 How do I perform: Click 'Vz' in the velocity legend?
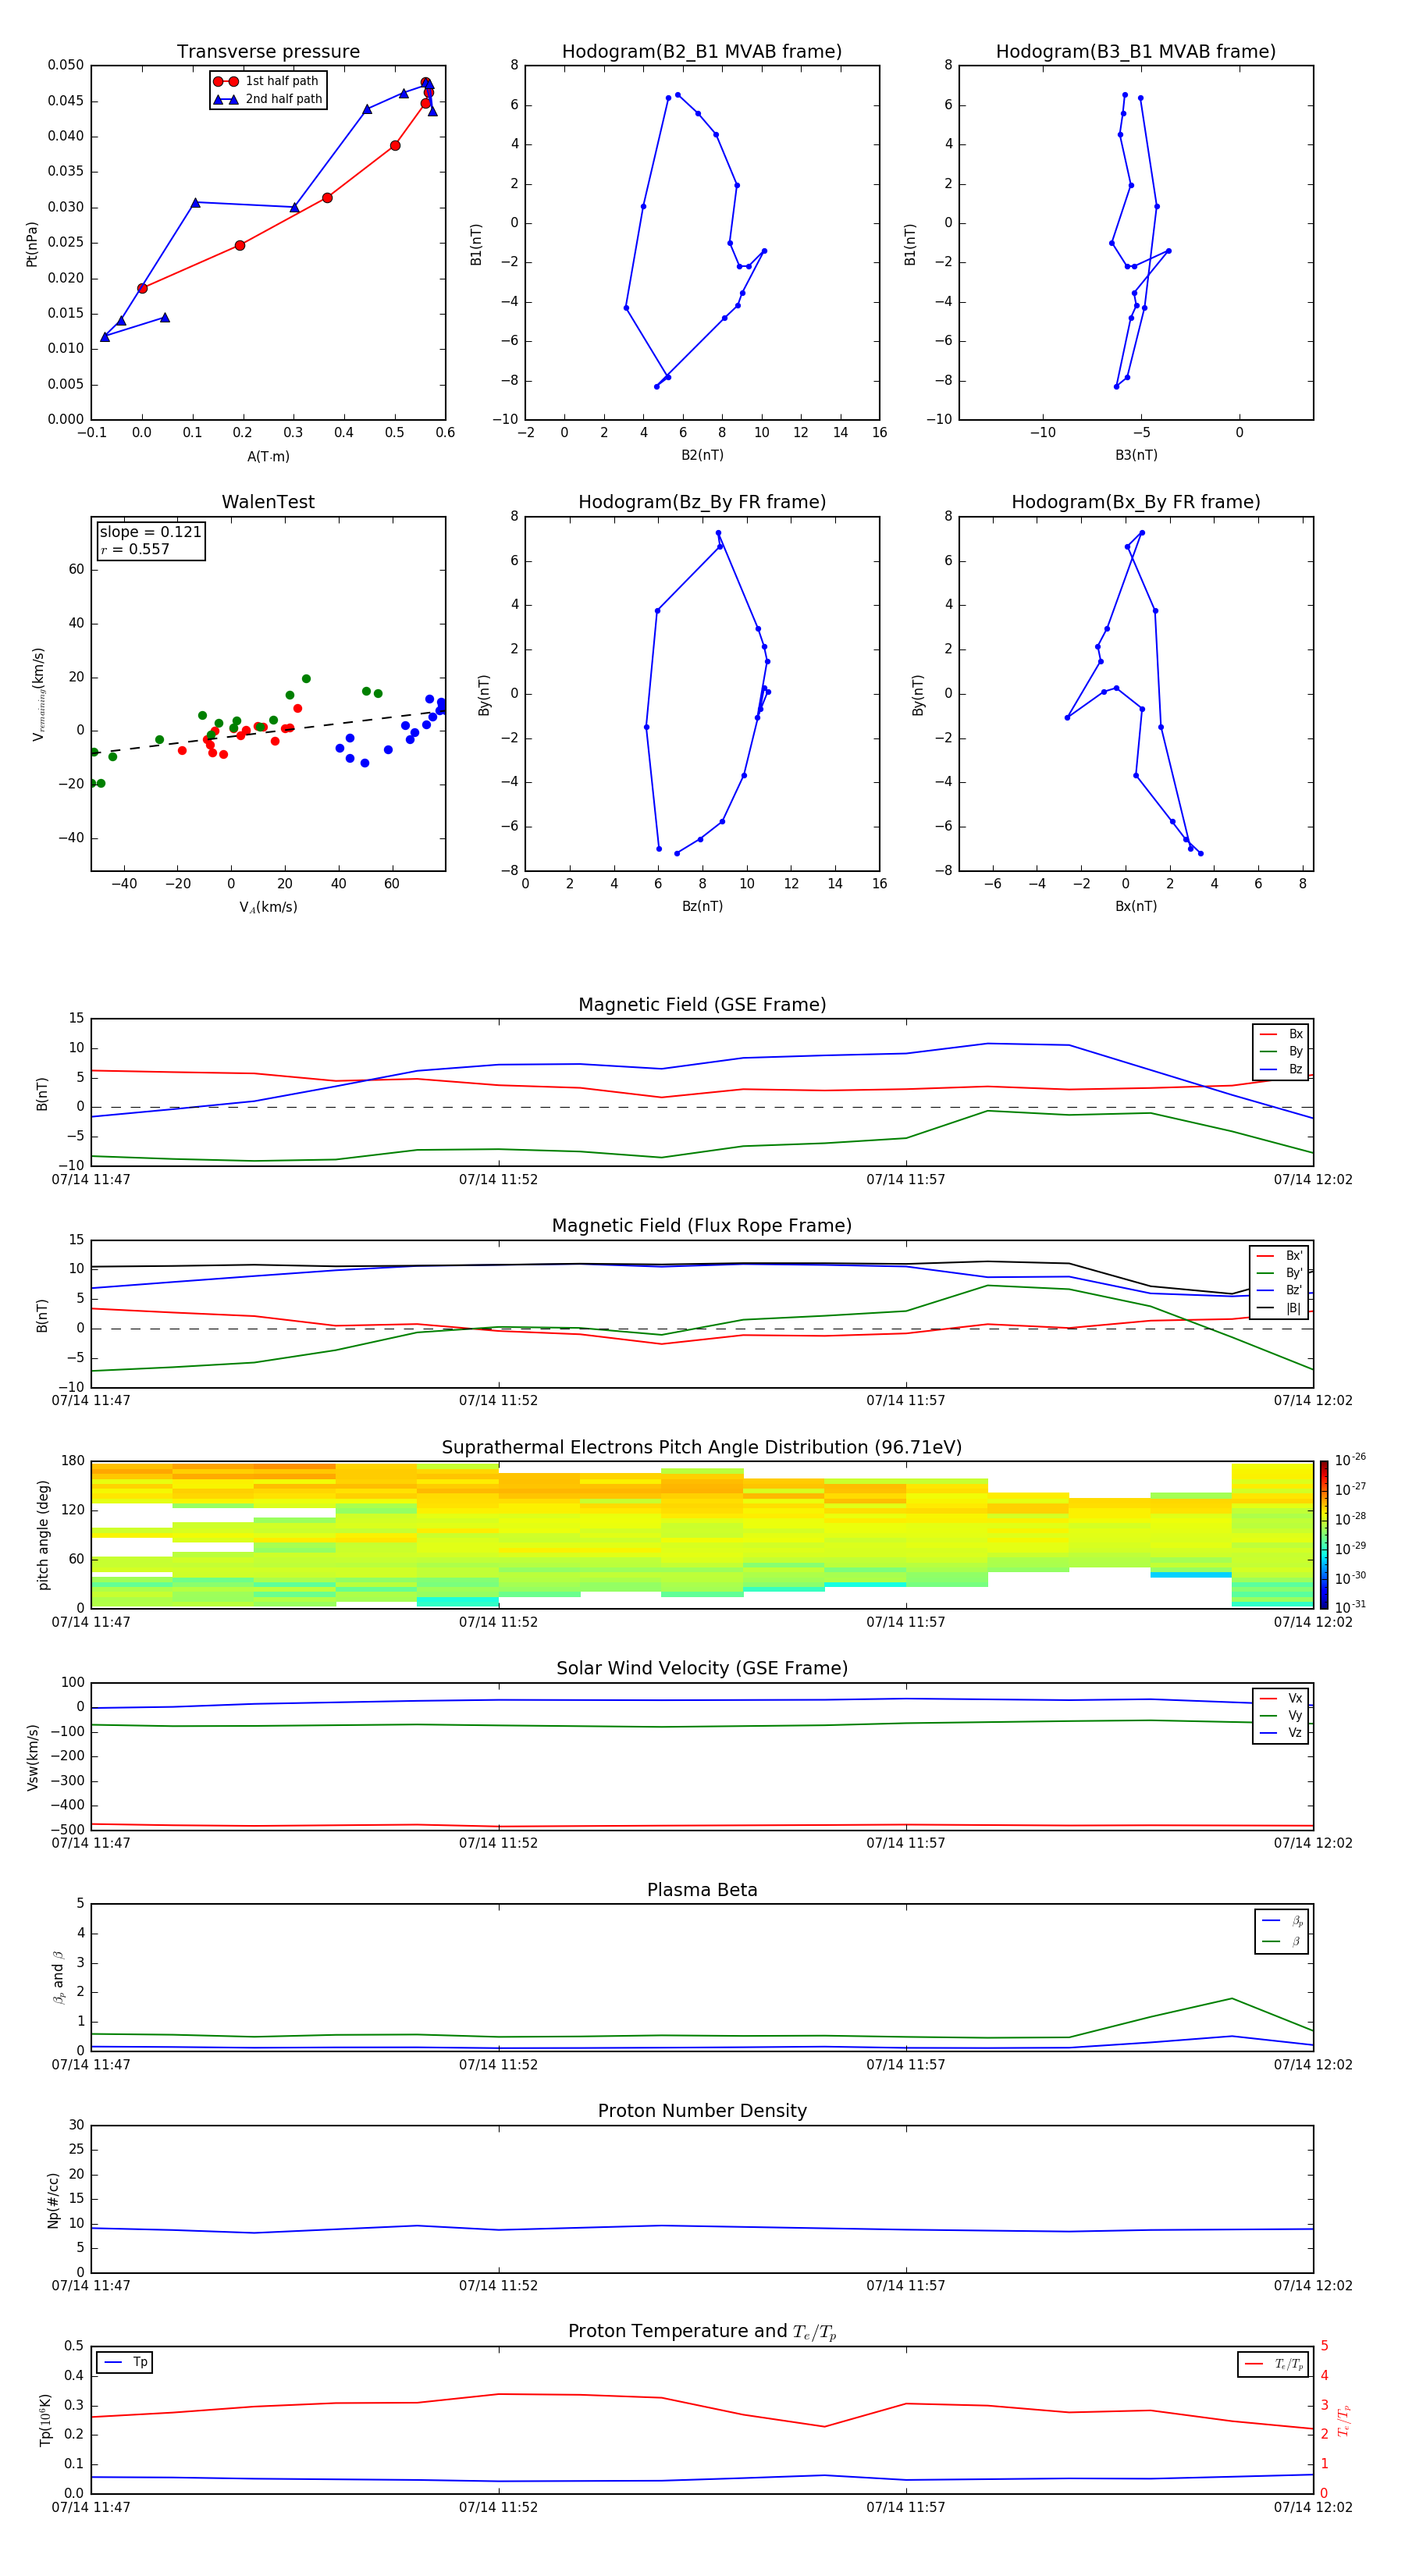click(x=1281, y=1732)
